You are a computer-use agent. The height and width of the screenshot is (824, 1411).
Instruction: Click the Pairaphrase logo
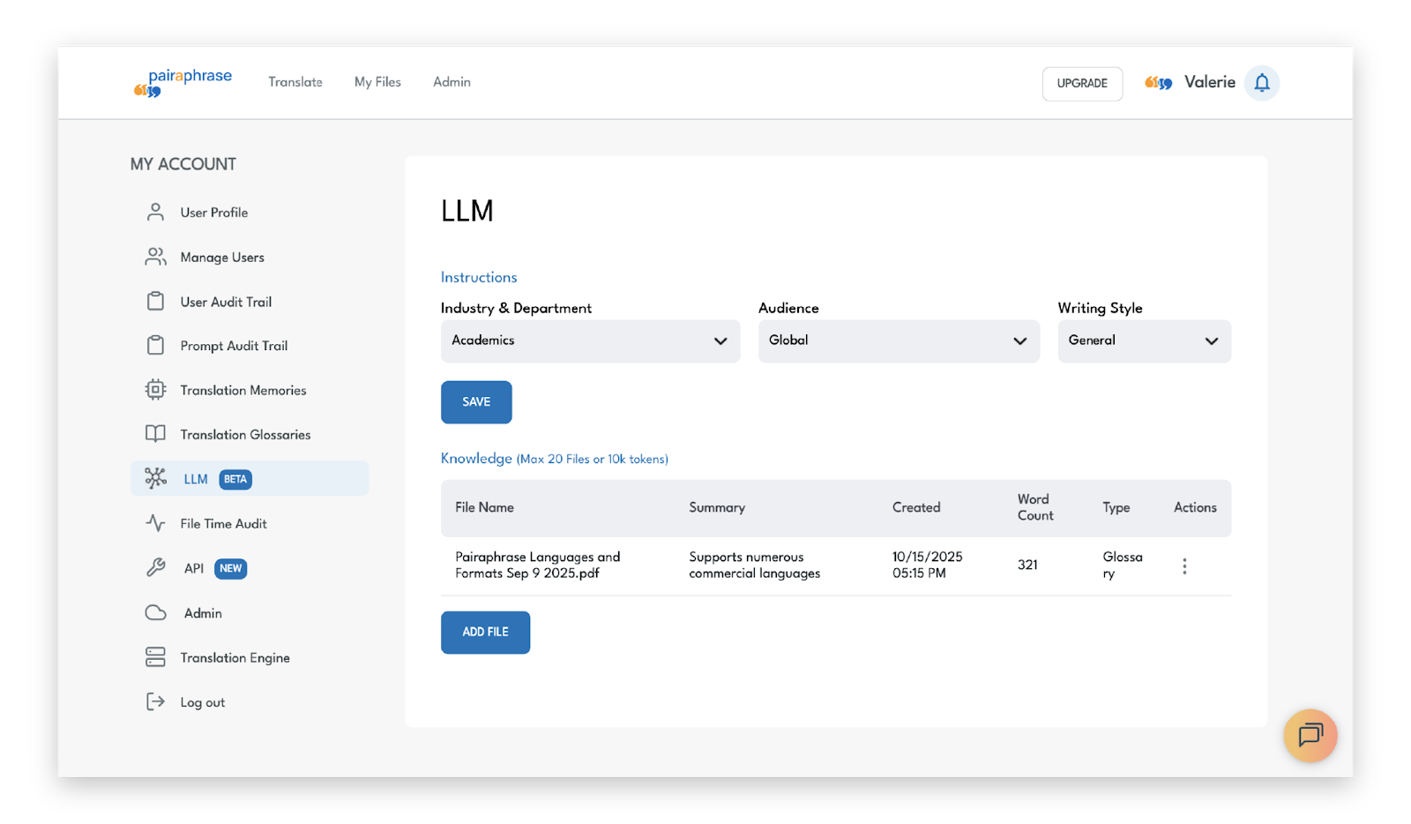click(183, 83)
